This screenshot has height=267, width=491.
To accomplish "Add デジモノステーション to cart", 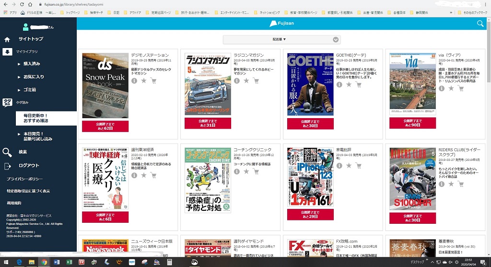I will click(153, 81).
